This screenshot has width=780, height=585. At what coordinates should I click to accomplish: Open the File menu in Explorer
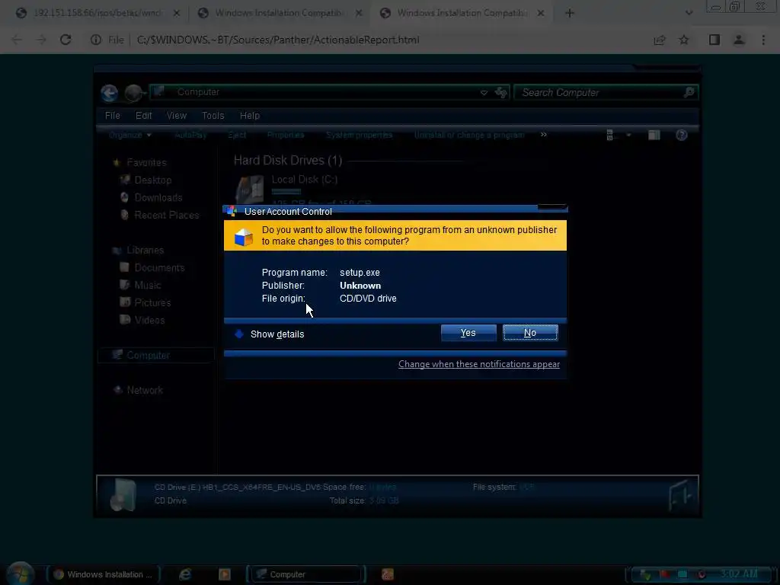coord(113,116)
